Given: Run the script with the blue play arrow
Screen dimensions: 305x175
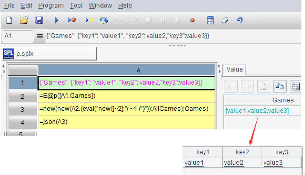Looking at the screenshot, I should click(57, 20).
